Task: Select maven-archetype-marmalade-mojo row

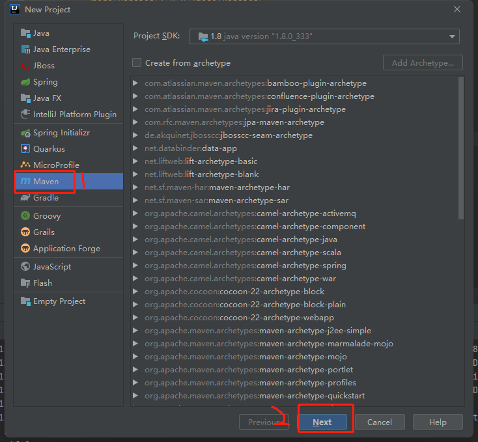Action: tap(294, 344)
